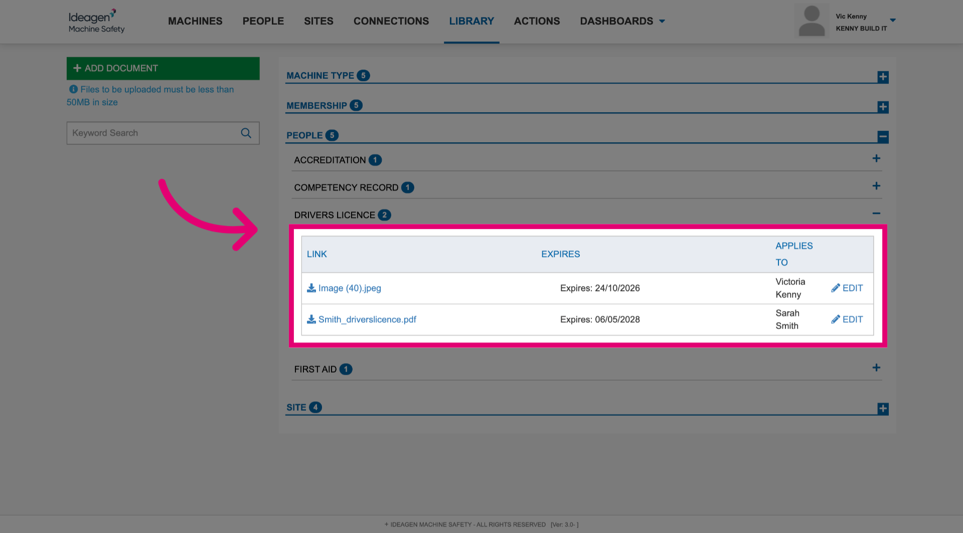Click the search magnifier icon
Screen dimensions: 963x533
[x=246, y=133]
